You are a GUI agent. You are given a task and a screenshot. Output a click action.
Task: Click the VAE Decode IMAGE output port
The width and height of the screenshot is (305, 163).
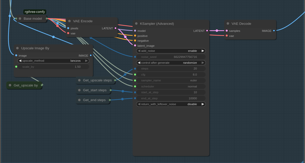click(274, 31)
